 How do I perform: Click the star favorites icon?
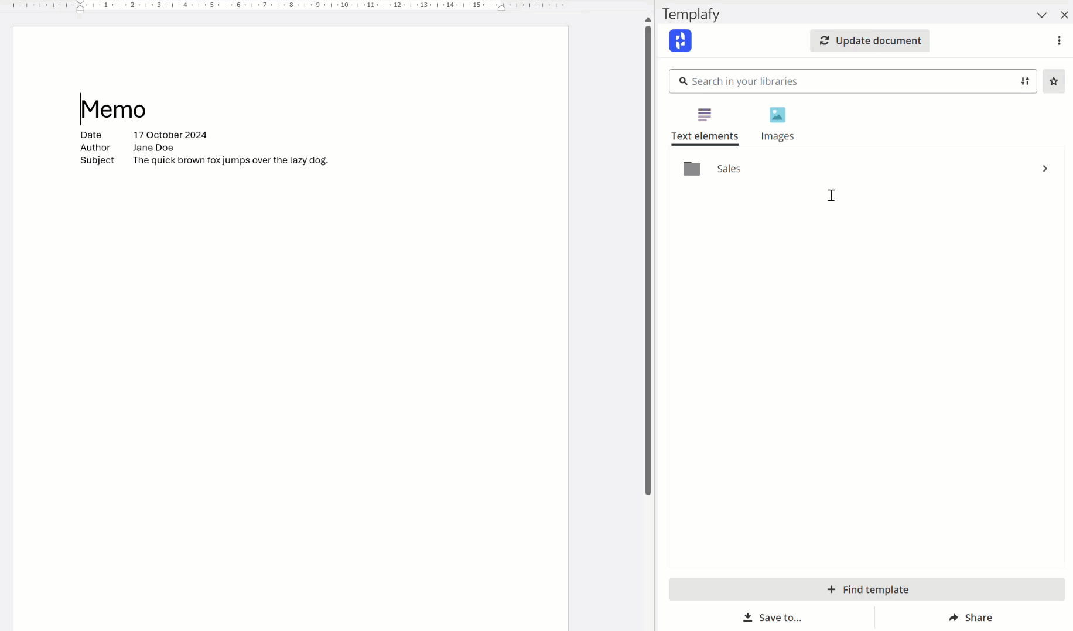click(1053, 81)
